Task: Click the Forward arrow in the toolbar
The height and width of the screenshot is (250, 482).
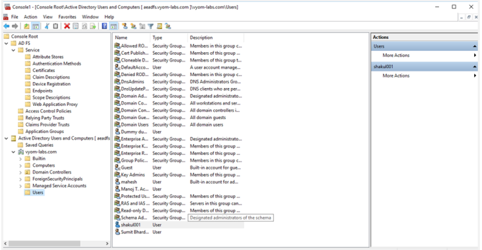Action: [15, 26]
